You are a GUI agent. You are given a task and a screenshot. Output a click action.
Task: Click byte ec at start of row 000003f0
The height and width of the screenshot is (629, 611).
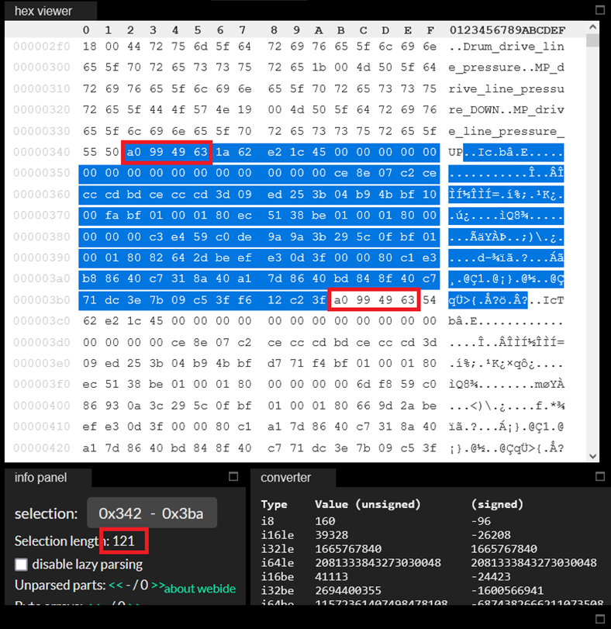pos(89,384)
